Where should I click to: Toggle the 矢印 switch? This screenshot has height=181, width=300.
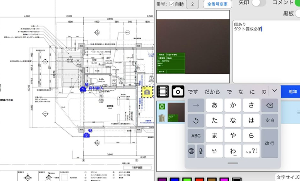pyautogui.click(x=259, y=3)
